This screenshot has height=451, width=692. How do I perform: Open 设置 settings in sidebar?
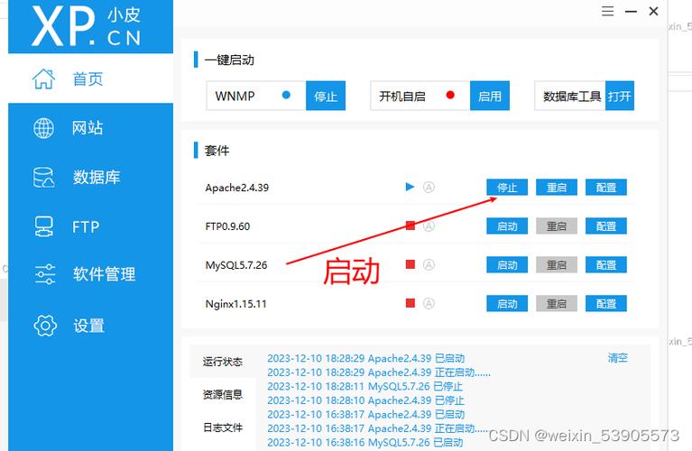click(90, 326)
